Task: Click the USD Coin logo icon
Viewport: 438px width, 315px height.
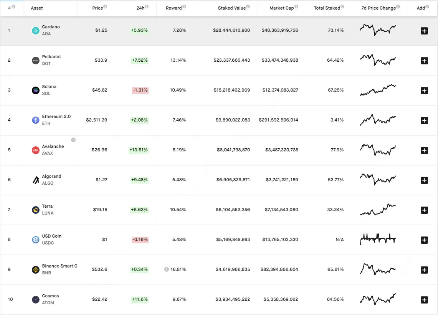Action: pyautogui.click(x=35, y=240)
